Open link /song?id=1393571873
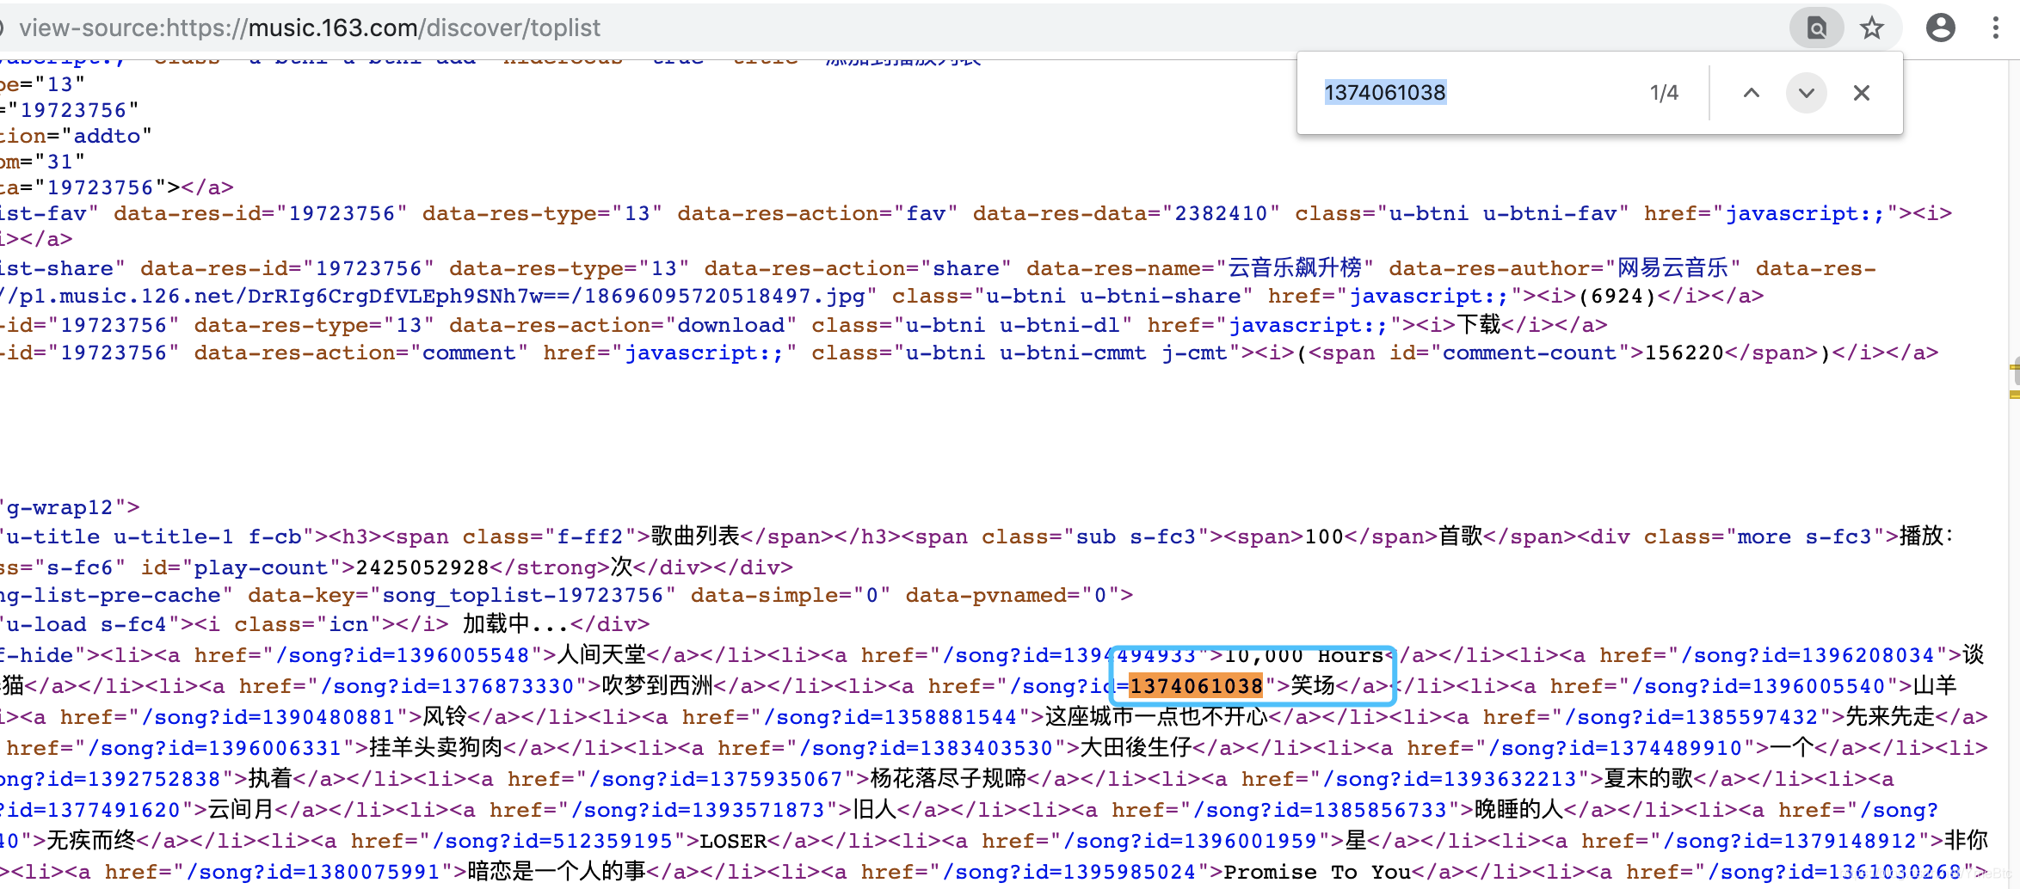Screen dimensions: 2020x889 point(698,811)
